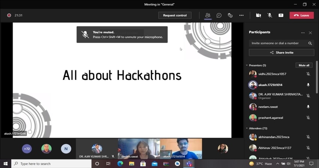Click the Request control button

click(x=175, y=15)
